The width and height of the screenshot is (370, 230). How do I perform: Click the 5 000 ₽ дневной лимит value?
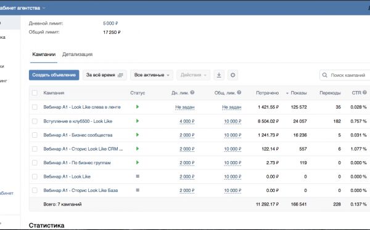tap(110, 23)
